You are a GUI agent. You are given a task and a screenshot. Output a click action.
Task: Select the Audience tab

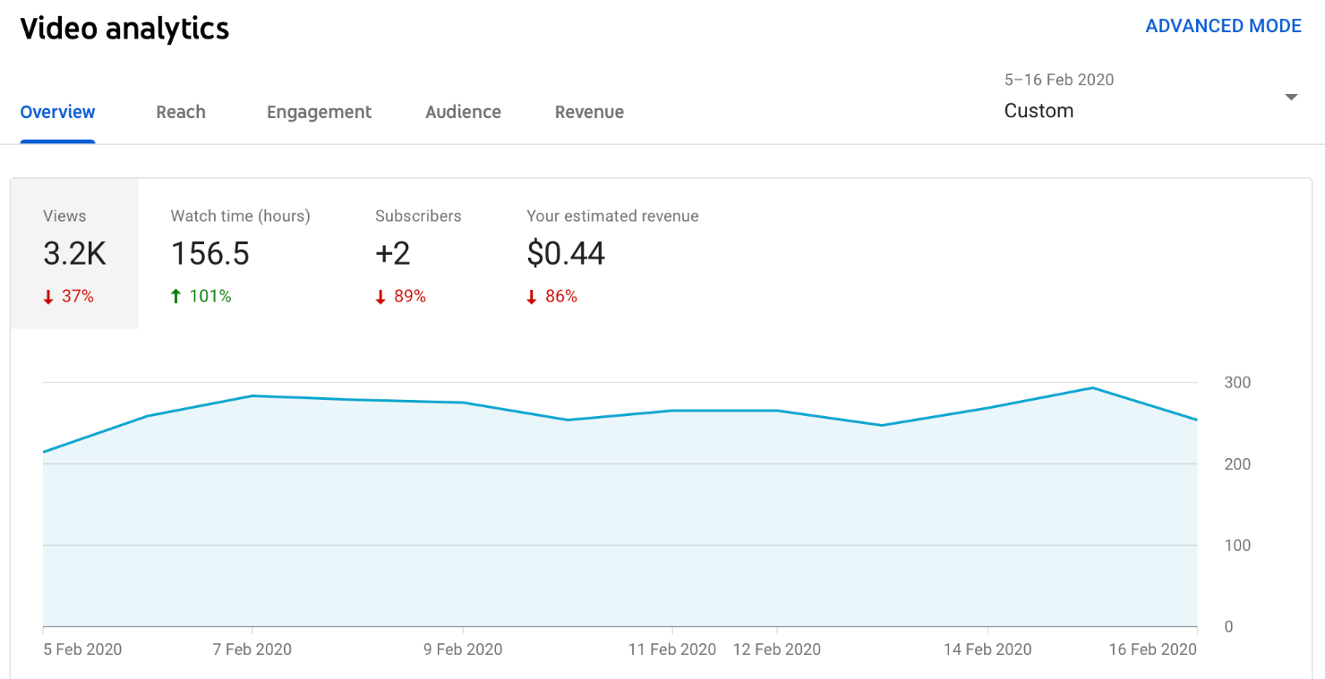pos(463,112)
